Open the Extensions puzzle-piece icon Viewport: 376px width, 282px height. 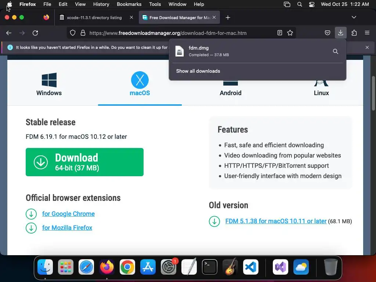pyautogui.click(x=354, y=33)
